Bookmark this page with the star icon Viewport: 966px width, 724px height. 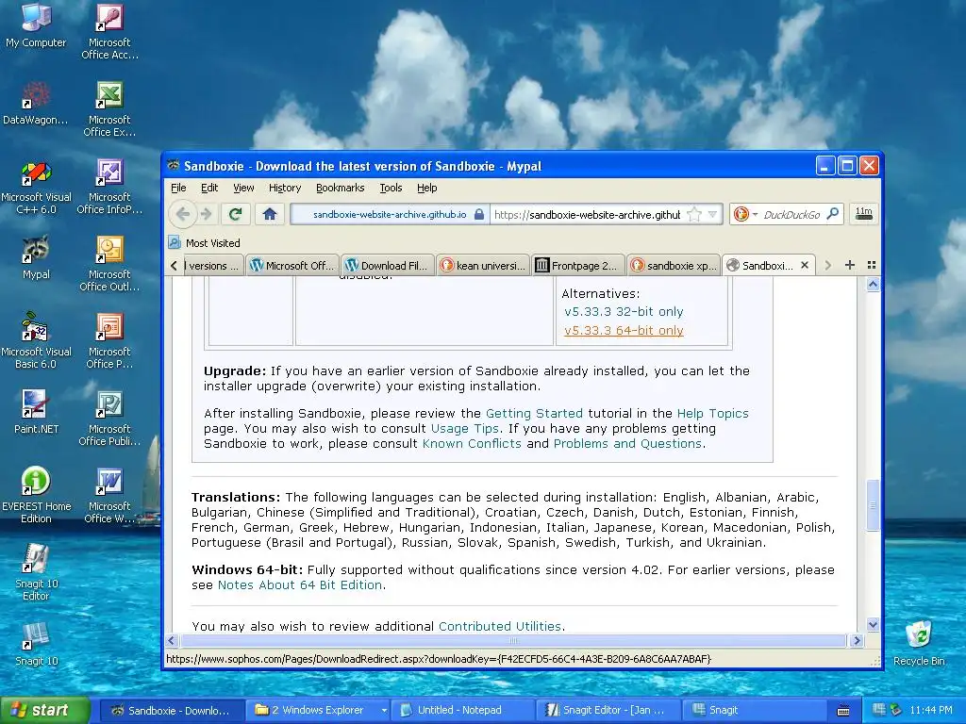click(693, 214)
